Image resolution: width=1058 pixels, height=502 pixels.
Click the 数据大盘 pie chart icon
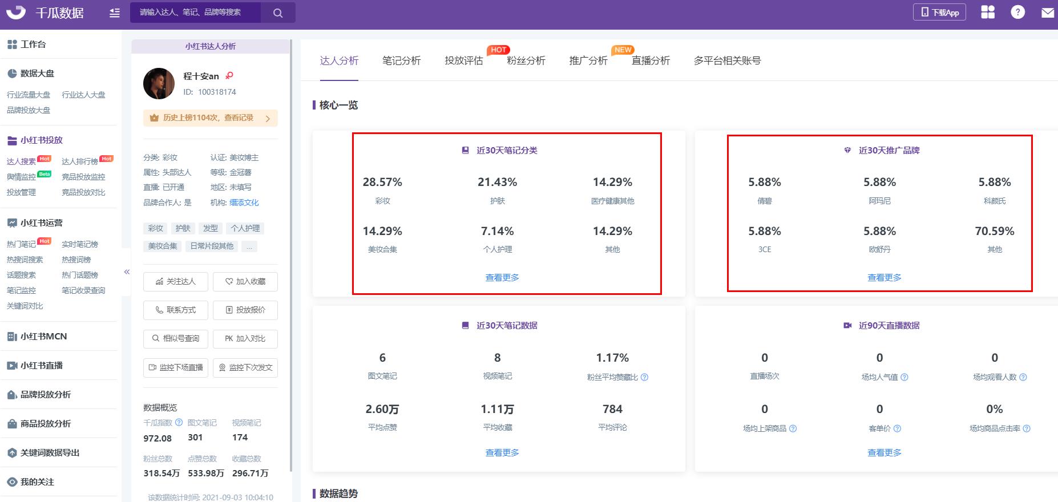[x=12, y=74]
